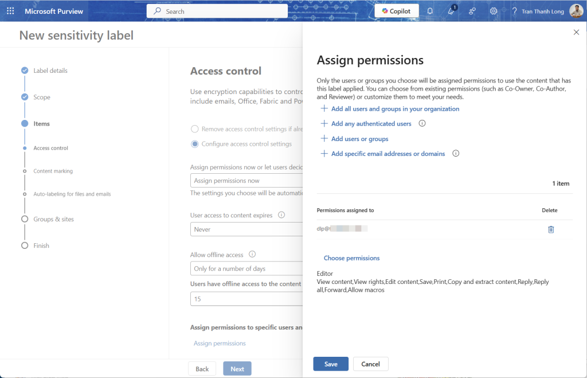Close the Assign permissions panel with X
The height and width of the screenshot is (378, 587).
[x=576, y=33]
